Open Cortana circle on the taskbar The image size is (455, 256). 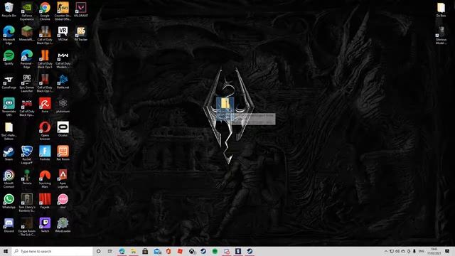(98, 251)
